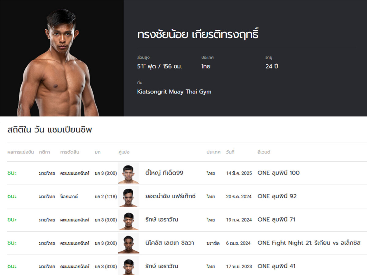Open the ONE ลุมพินี 41 event

pos(276,266)
